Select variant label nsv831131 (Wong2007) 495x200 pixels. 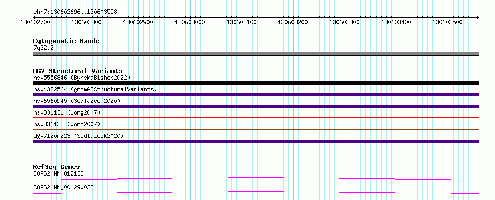67,112
